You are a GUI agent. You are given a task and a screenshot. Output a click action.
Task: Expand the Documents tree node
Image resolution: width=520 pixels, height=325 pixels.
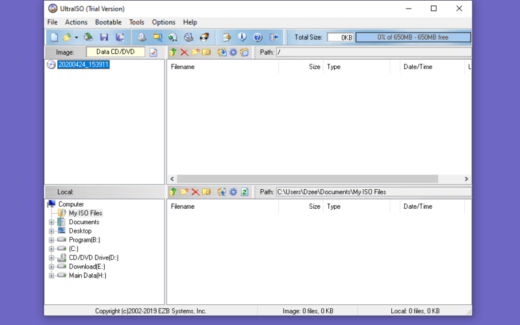click(x=51, y=222)
